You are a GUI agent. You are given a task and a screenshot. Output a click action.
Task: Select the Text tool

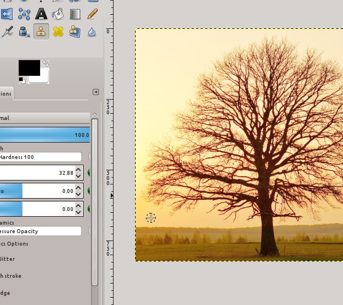41,14
